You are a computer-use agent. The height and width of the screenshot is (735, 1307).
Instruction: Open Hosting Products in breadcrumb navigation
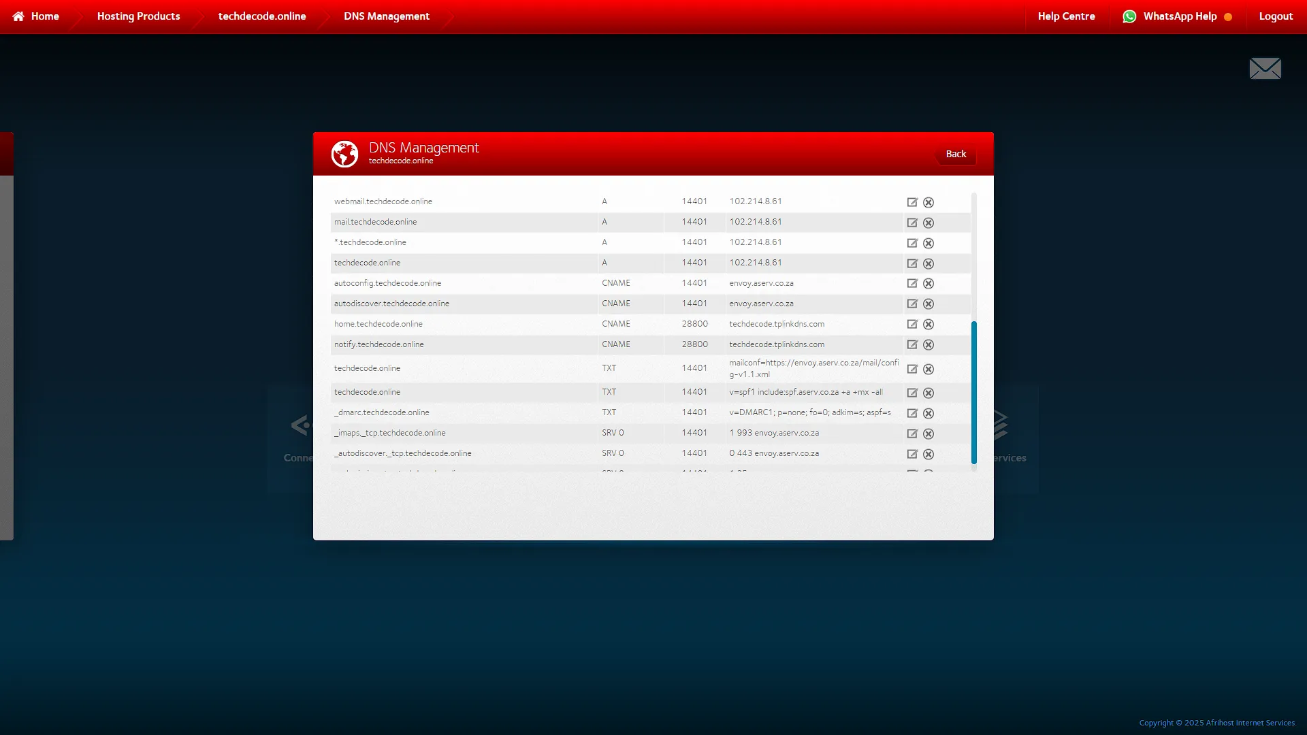click(x=139, y=16)
